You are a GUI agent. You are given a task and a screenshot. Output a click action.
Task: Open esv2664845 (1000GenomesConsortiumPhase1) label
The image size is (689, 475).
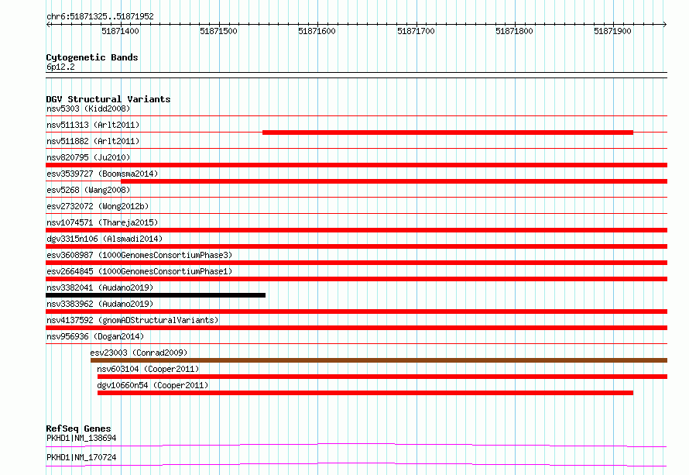pyautogui.click(x=139, y=271)
